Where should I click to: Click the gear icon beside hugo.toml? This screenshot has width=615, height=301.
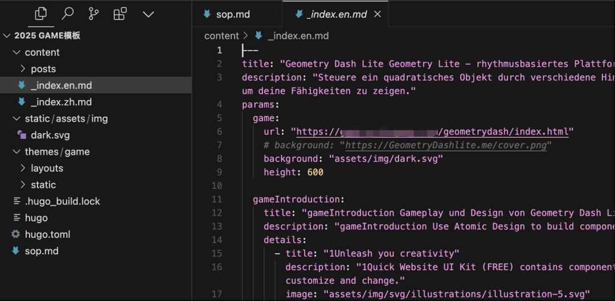click(x=16, y=234)
